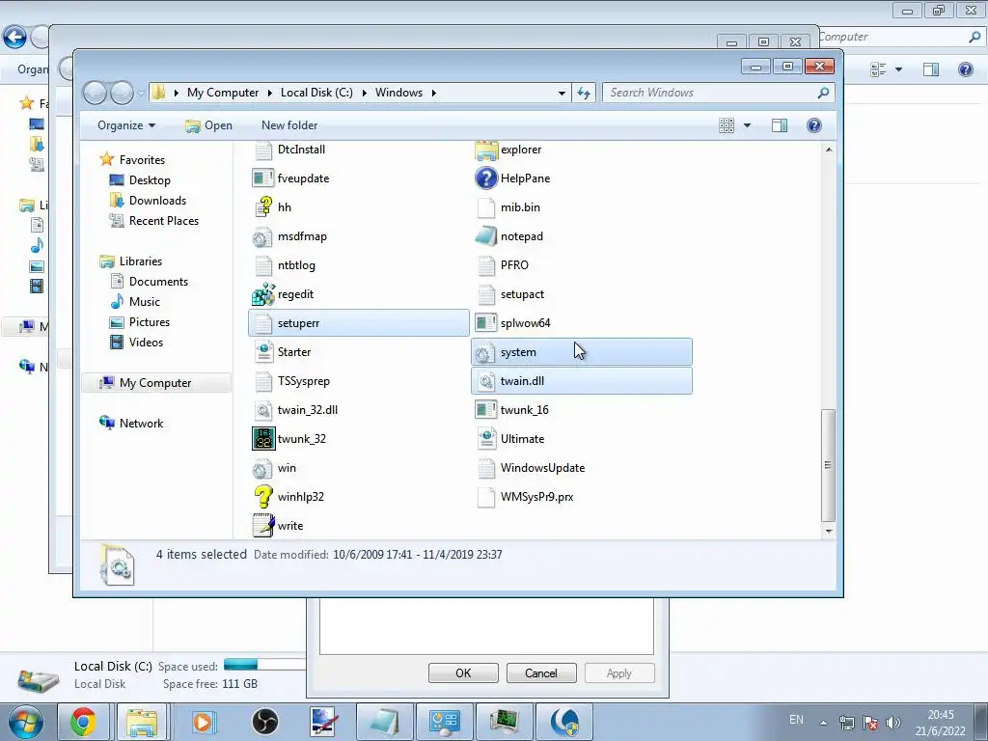The height and width of the screenshot is (741, 988).
Task: Open the recent pages dropdown arrow
Action: 141,94
